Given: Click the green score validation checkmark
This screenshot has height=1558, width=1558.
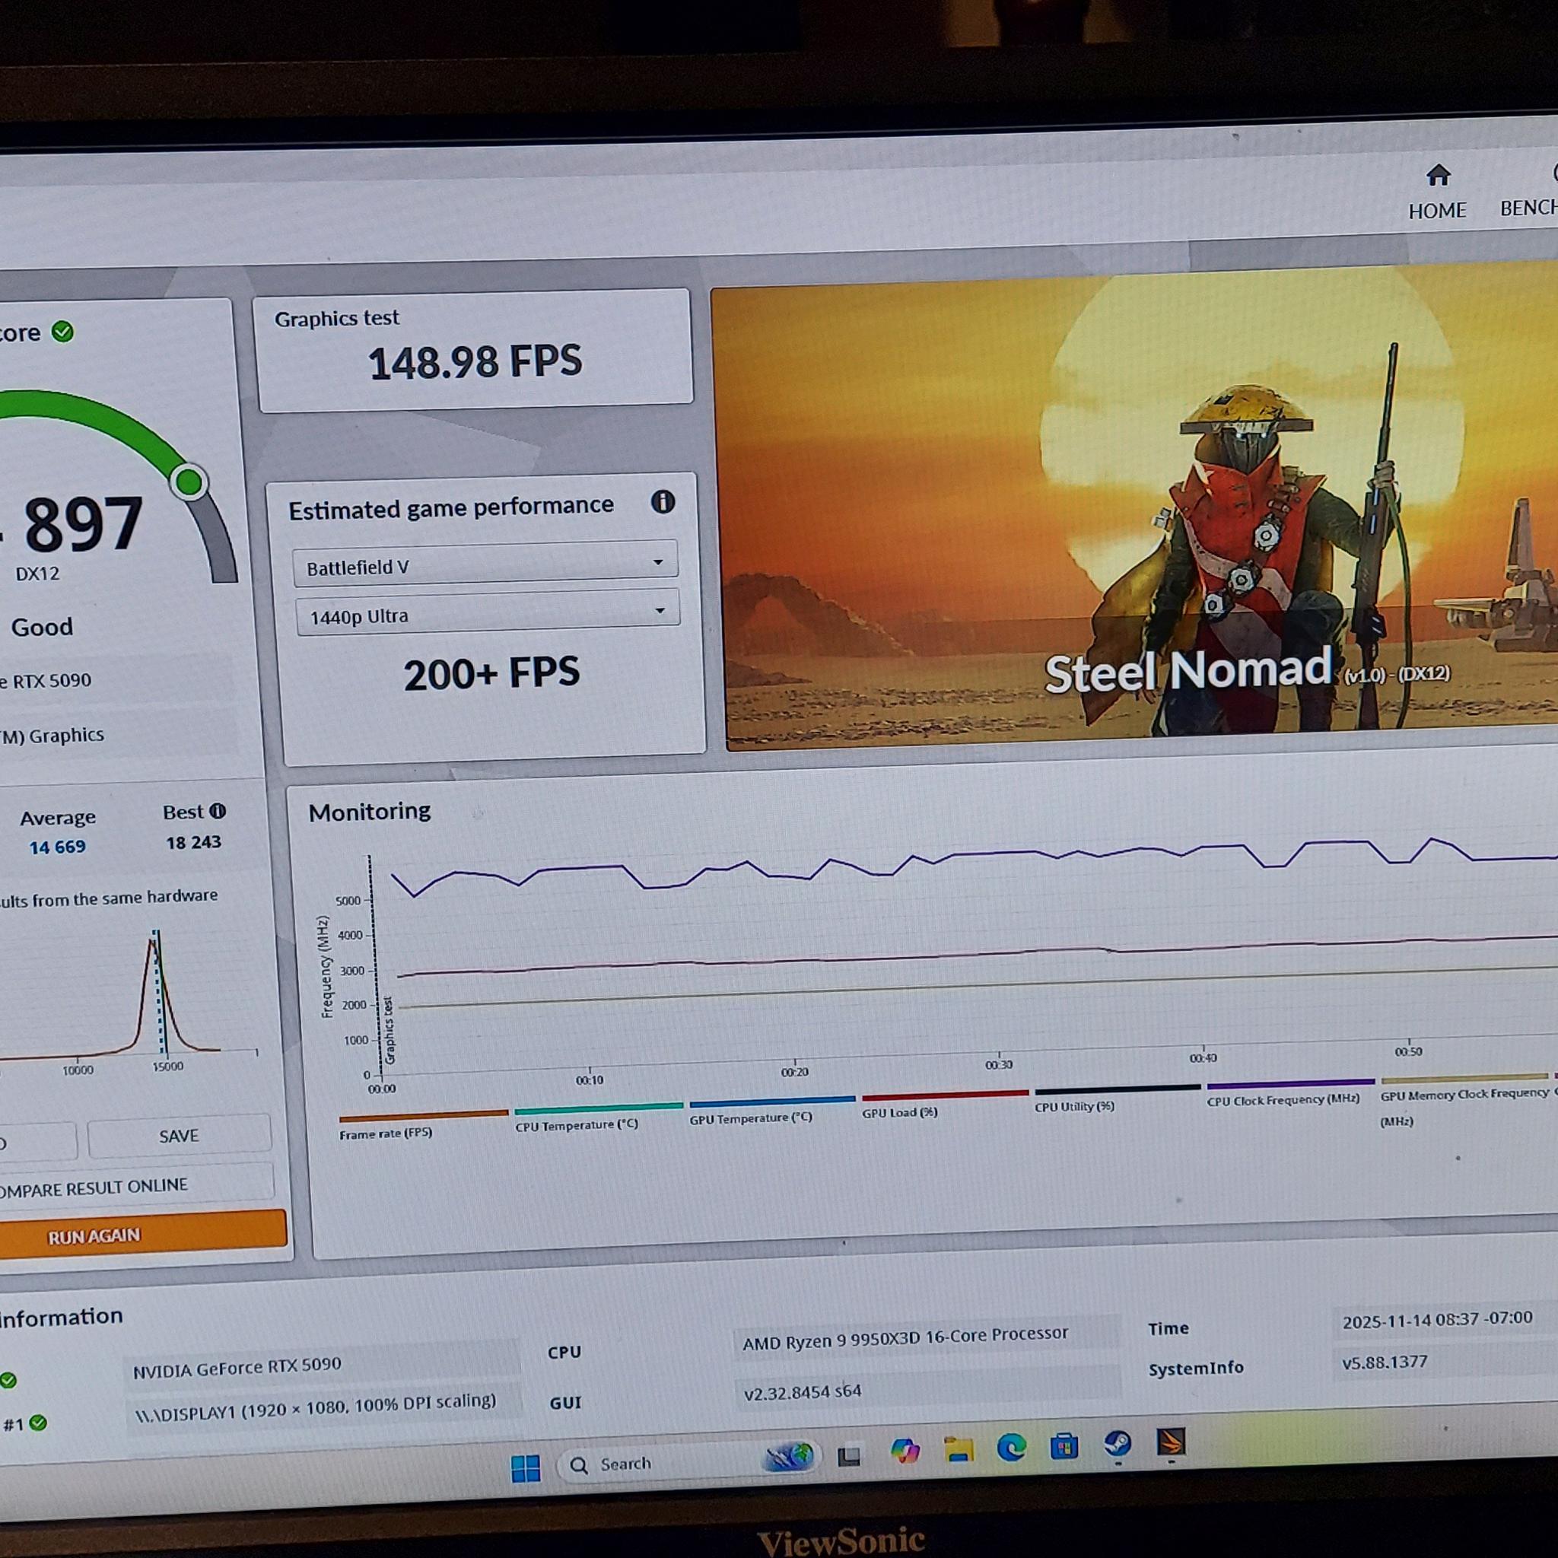Looking at the screenshot, I should coord(62,332).
